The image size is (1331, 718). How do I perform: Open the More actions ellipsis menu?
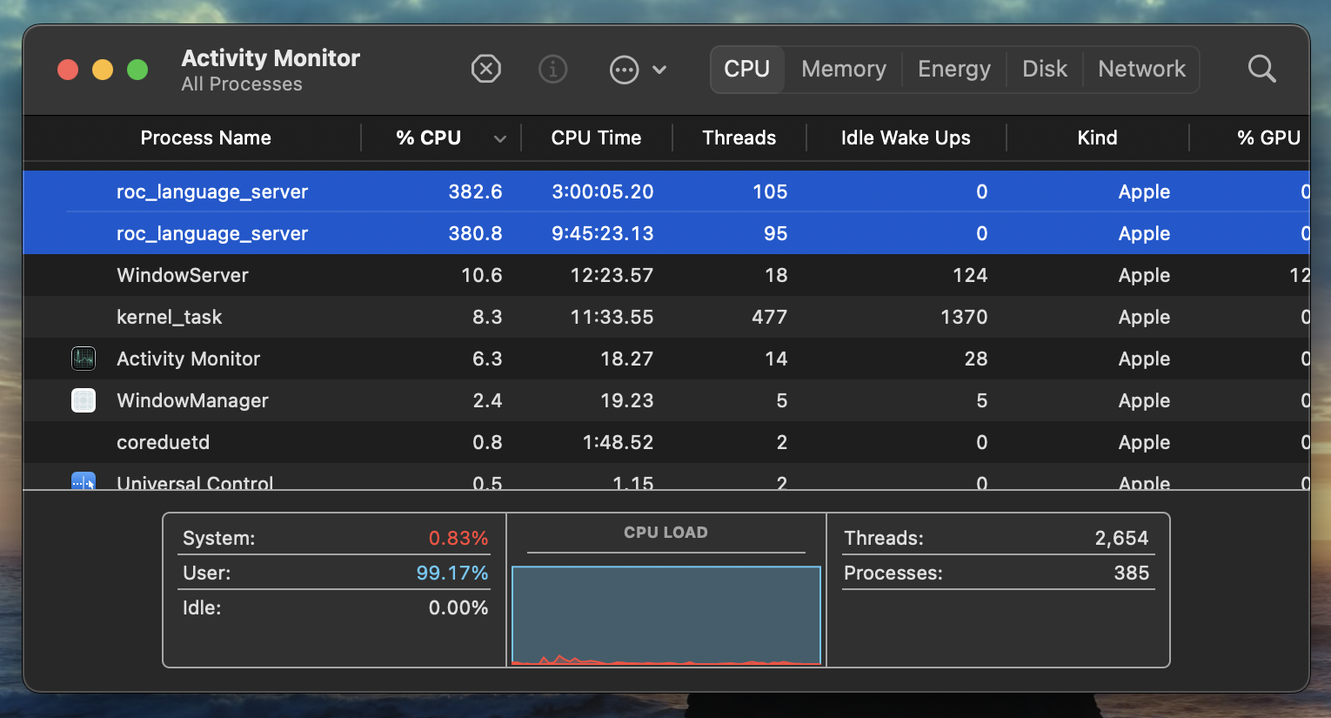pos(624,70)
